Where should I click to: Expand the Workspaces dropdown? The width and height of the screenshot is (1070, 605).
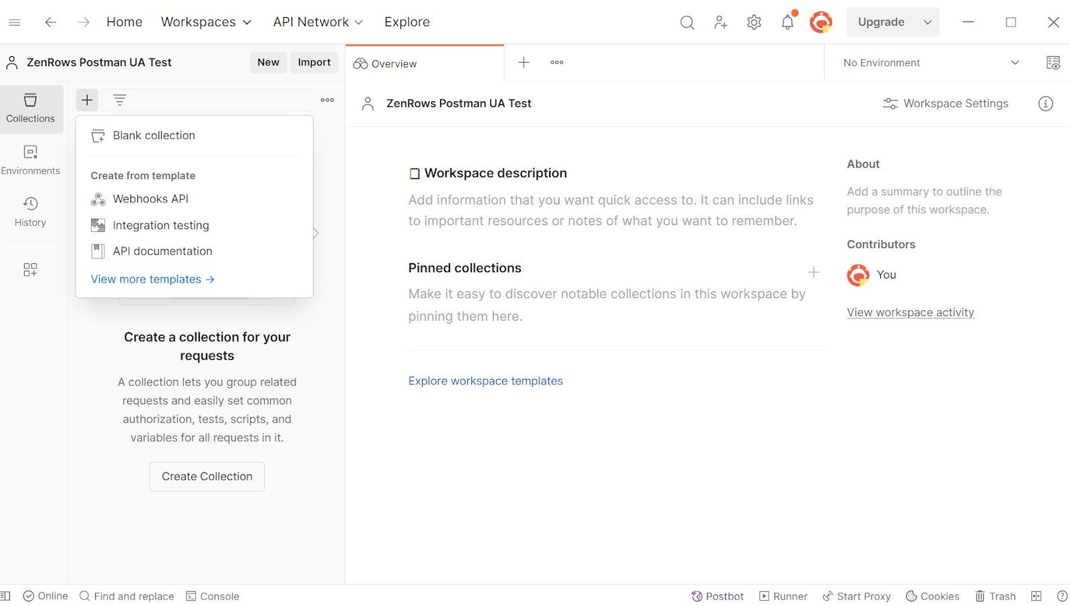(x=206, y=22)
